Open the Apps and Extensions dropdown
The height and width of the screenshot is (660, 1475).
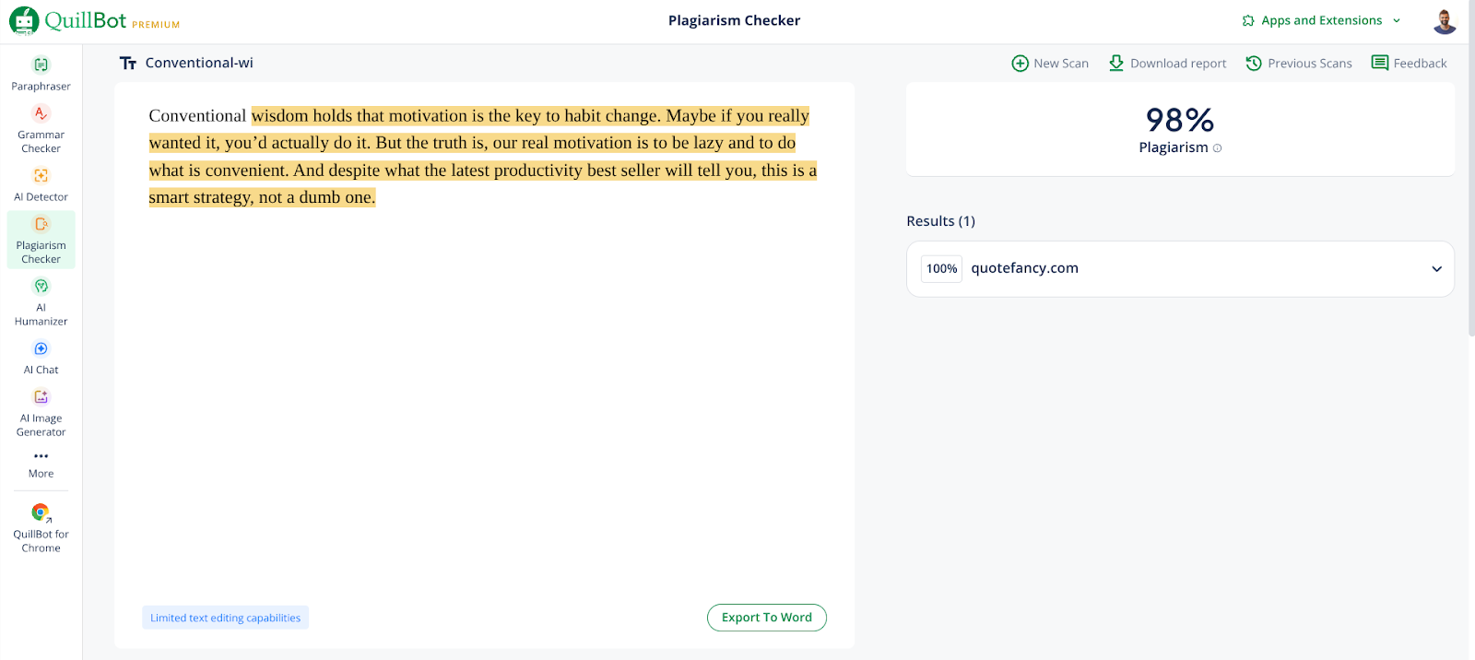click(1321, 20)
